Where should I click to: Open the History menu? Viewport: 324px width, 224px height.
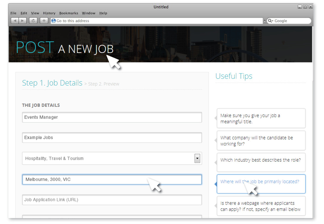tap(49, 13)
